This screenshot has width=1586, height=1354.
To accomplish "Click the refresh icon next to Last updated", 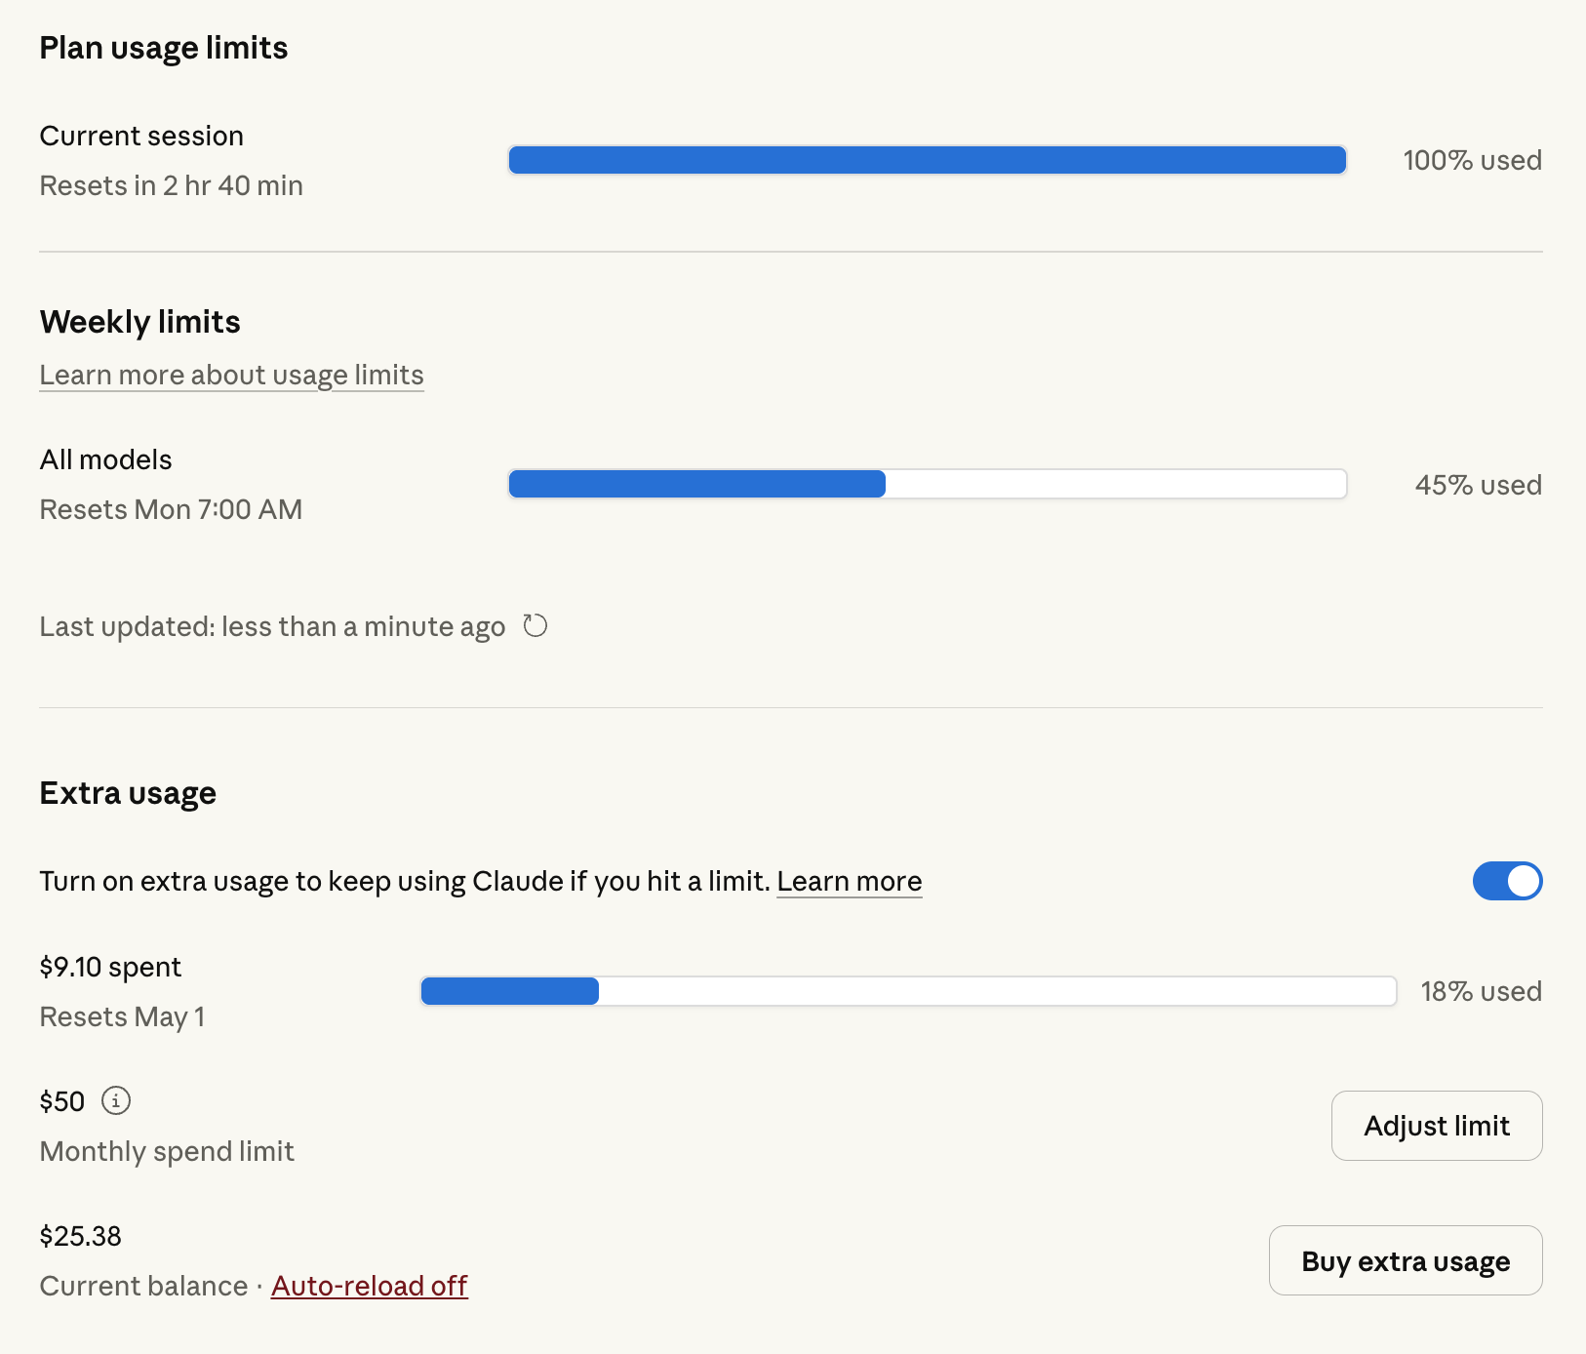I will [x=535, y=625].
